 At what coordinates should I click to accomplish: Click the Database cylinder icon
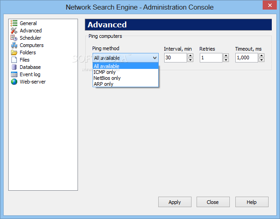14,67
